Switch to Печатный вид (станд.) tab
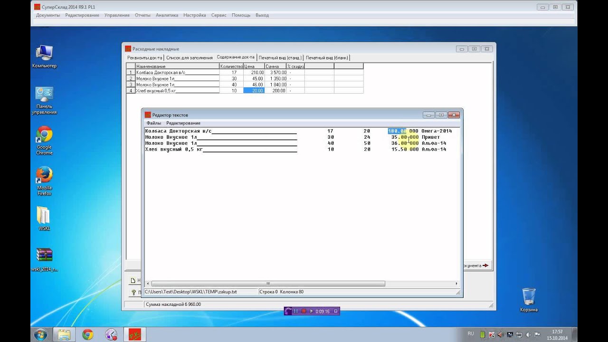Screen dimensions: 608x342 [x=280, y=58]
